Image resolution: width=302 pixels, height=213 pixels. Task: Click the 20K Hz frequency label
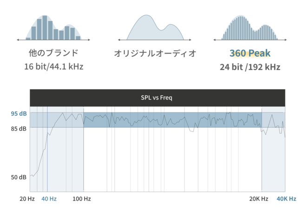point(258,199)
